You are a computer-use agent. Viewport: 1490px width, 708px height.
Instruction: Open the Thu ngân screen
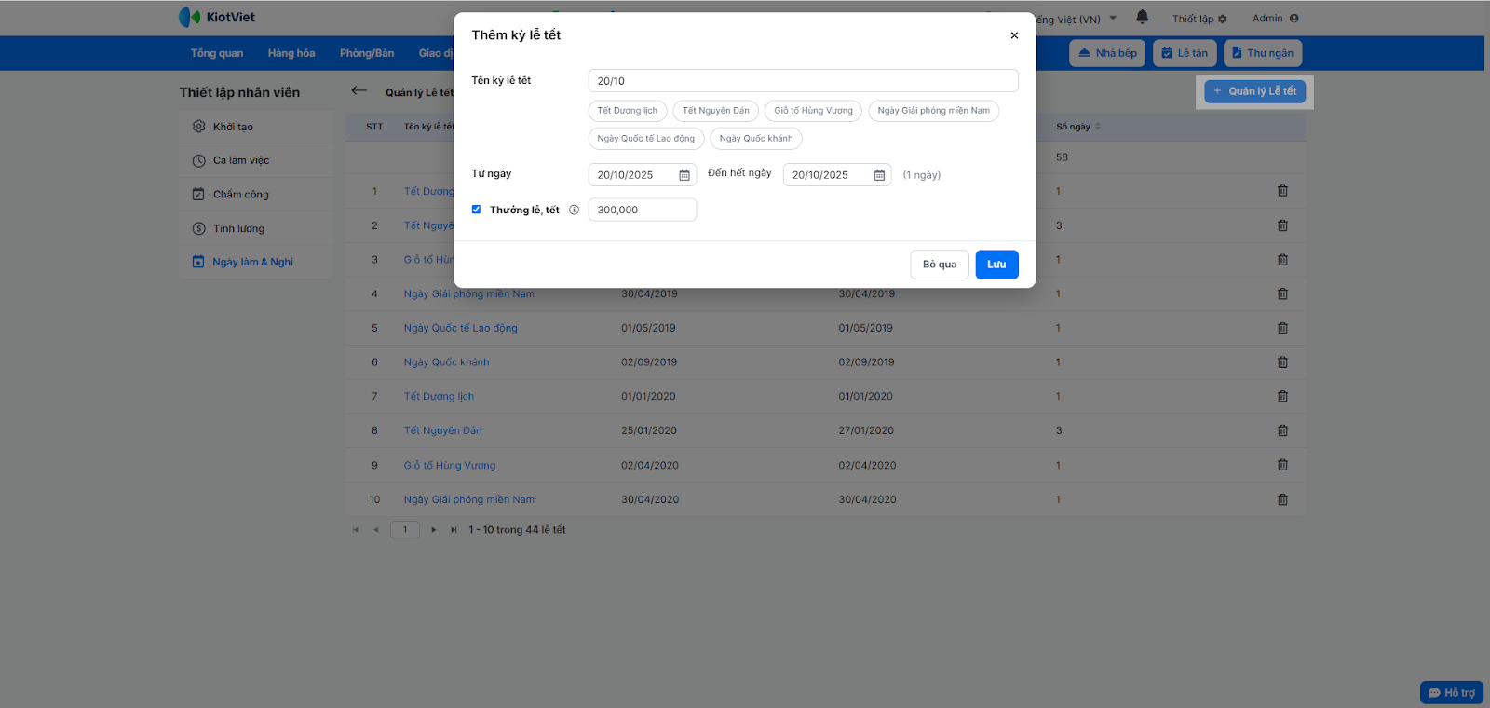(1262, 53)
